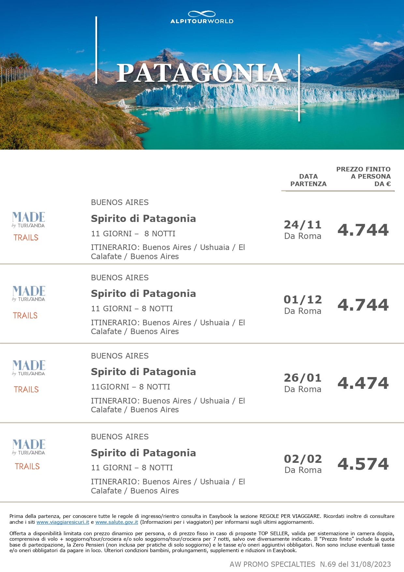The height and width of the screenshot is (572, 404).
Task: Click the Trails label in the last offer
Action: [x=27, y=466]
